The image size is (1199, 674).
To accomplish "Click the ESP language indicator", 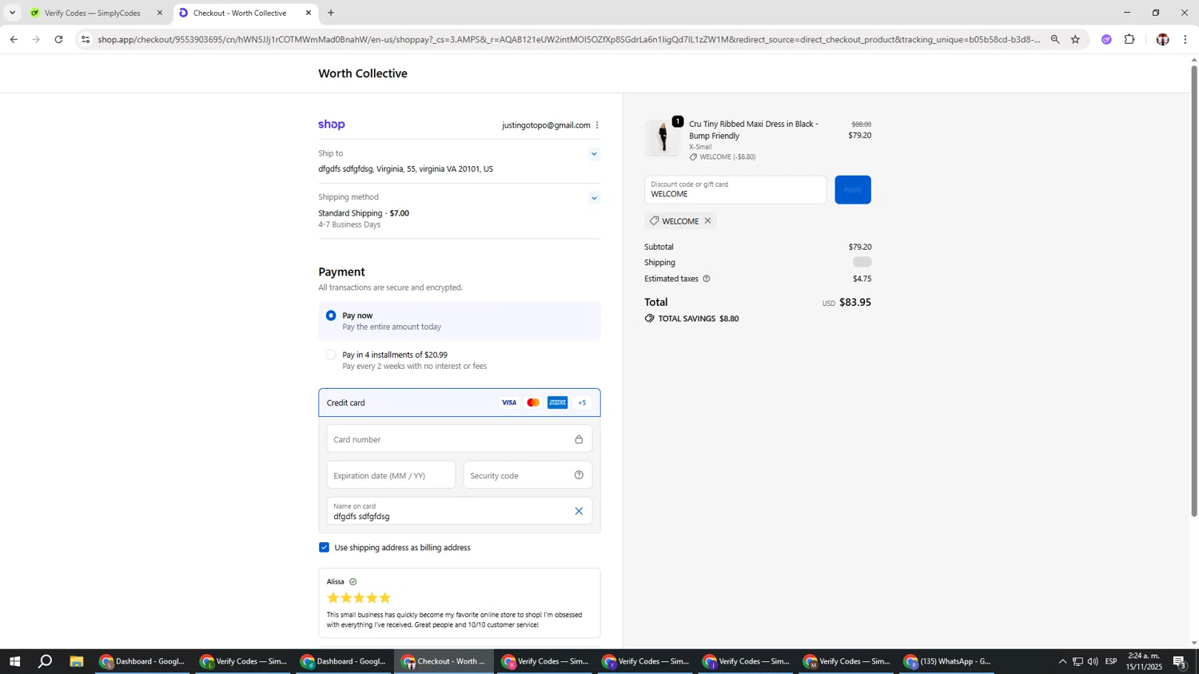I will (1111, 662).
